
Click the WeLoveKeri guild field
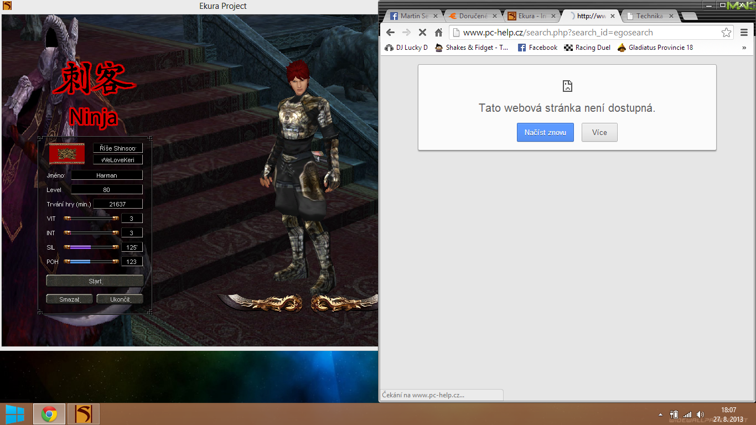tap(118, 160)
